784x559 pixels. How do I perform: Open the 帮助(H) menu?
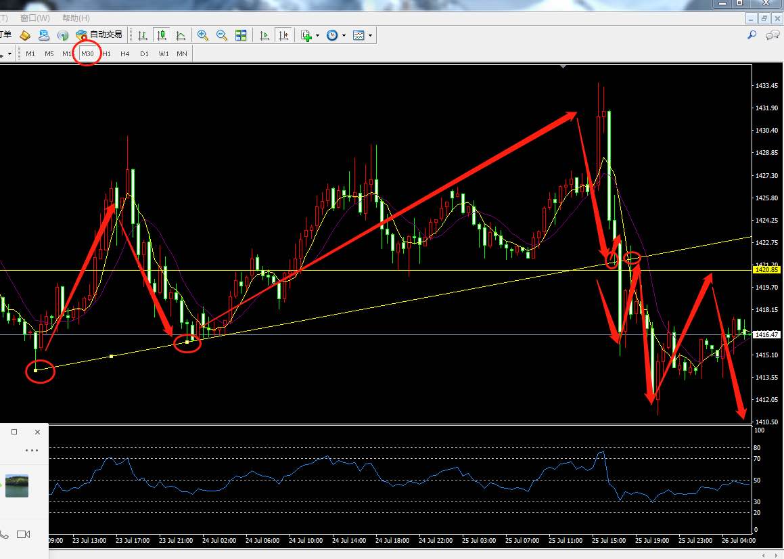(76, 18)
